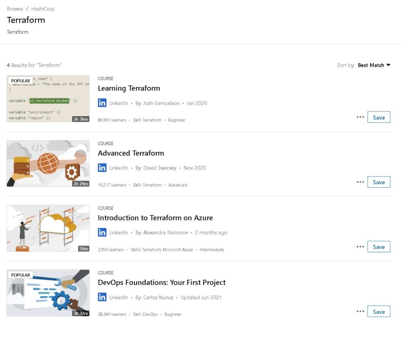The image size is (401, 343).
Task: Open DevOps Foundations course title link
Action: [x=162, y=283]
